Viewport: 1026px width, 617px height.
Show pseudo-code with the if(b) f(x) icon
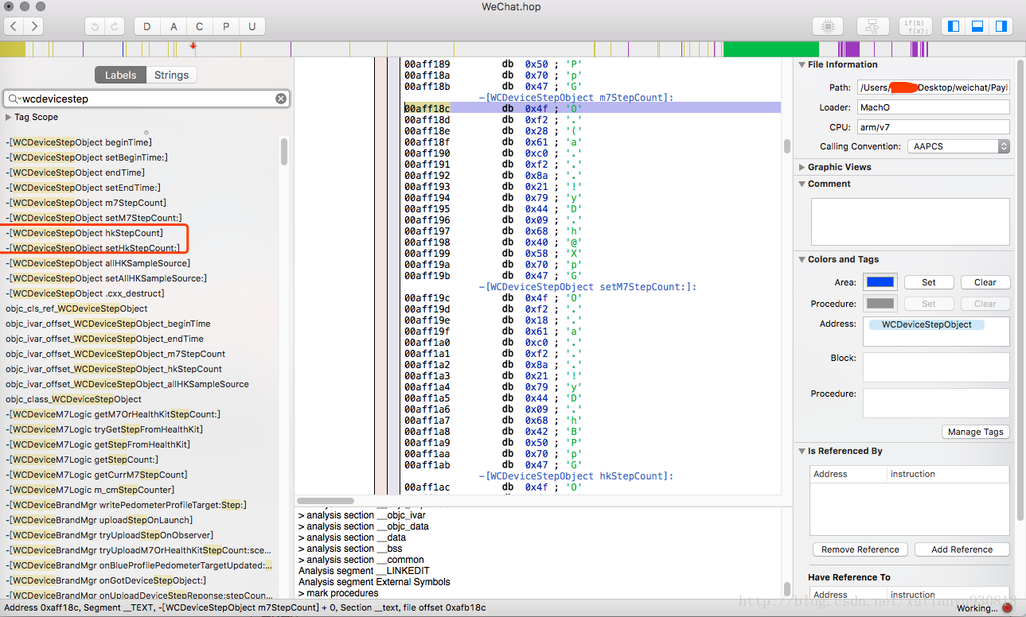point(915,26)
